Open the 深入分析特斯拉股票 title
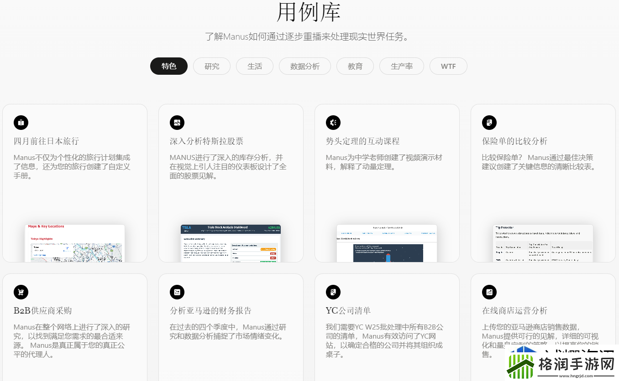This screenshot has height=381, width=619. click(206, 141)
